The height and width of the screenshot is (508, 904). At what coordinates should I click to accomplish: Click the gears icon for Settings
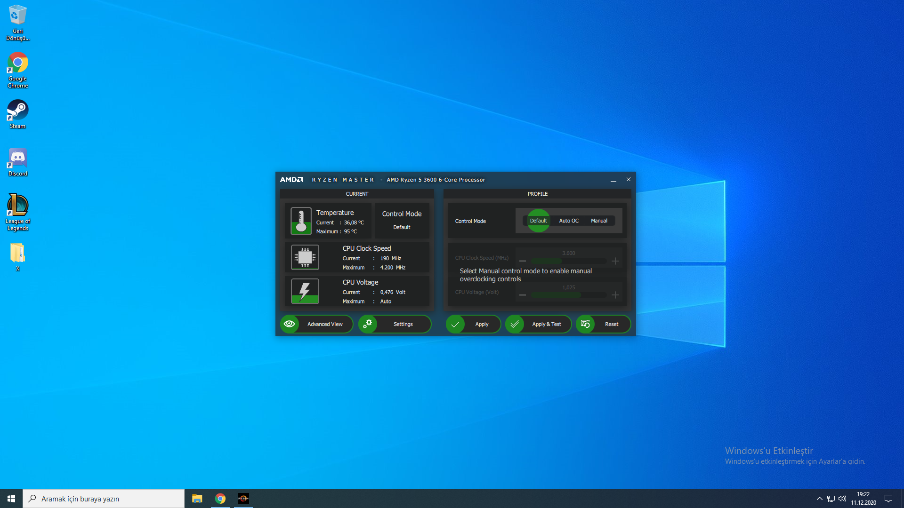point(368,324)
